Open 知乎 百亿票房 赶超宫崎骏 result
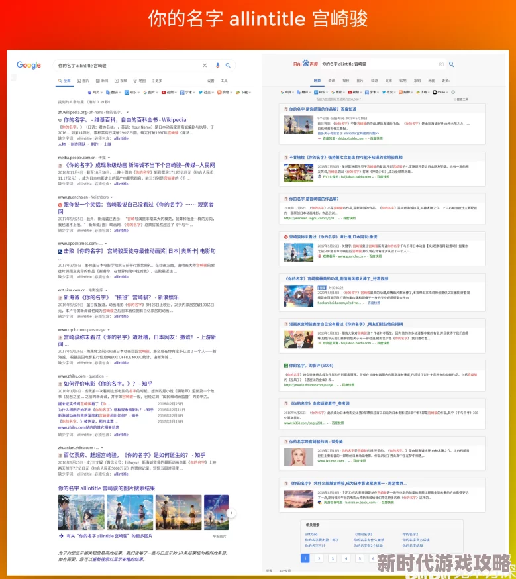 tap(134, 455)
